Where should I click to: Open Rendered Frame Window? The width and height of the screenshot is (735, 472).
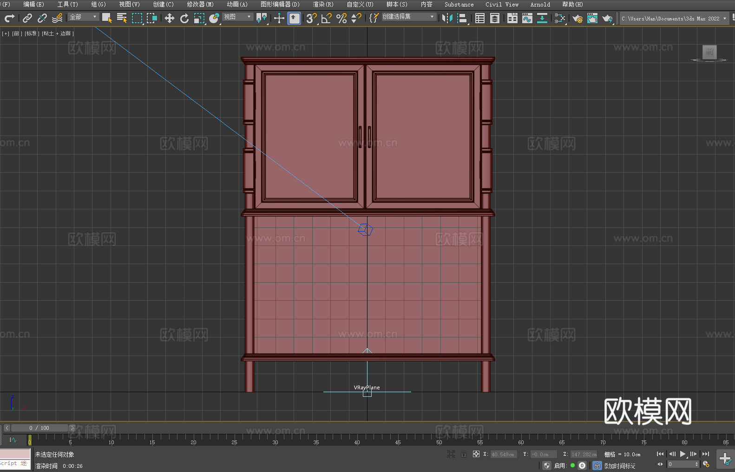[x=592, y=18]
